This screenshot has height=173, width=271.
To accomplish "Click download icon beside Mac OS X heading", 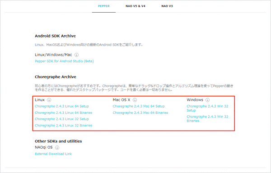I will click(135, 100).
